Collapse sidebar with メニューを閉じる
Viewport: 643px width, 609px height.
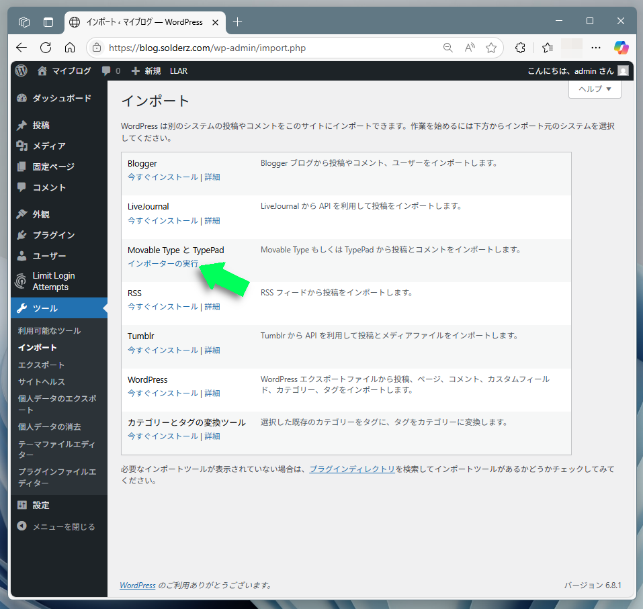coord(64,526)
